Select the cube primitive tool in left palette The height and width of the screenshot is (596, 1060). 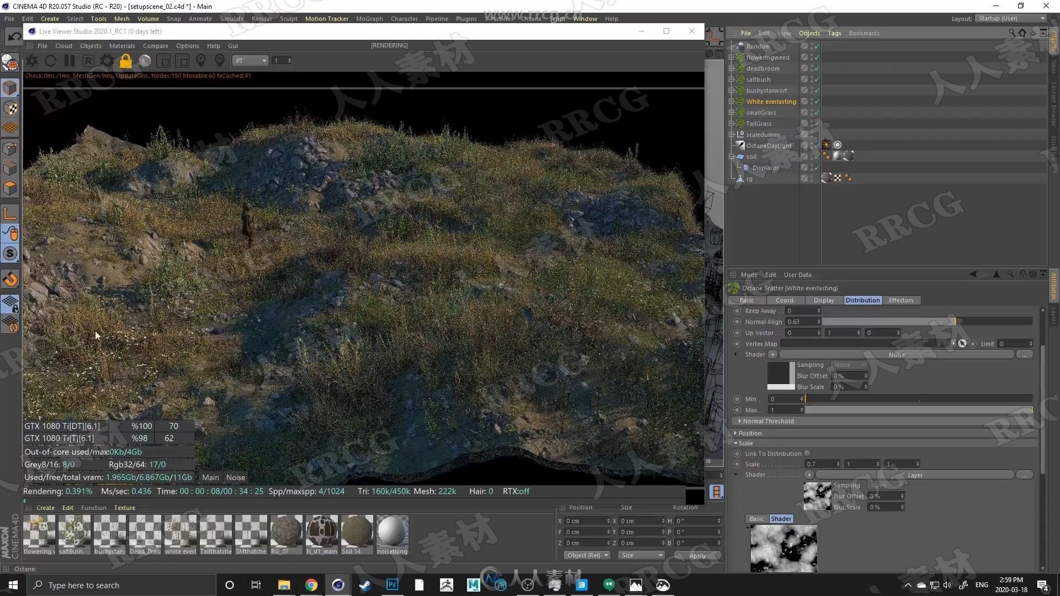pos(10,88)
